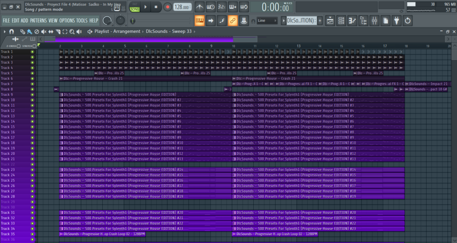The image size is (457, 243).
Task: Click the multilink knob icon
Action: click(x=244, y=20)
